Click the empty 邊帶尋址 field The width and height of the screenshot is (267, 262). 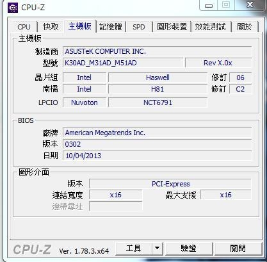tap(116, 206)
